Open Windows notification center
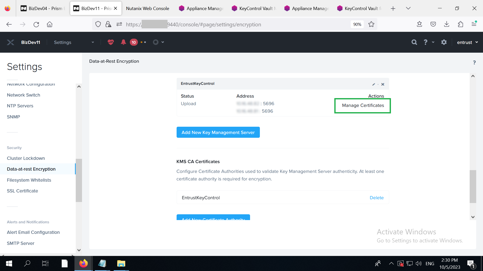This screenshot has width=483, height=271. [471, 264]
